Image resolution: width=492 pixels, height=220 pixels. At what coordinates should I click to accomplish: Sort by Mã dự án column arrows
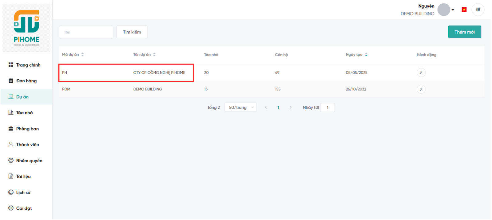[82, 54]
